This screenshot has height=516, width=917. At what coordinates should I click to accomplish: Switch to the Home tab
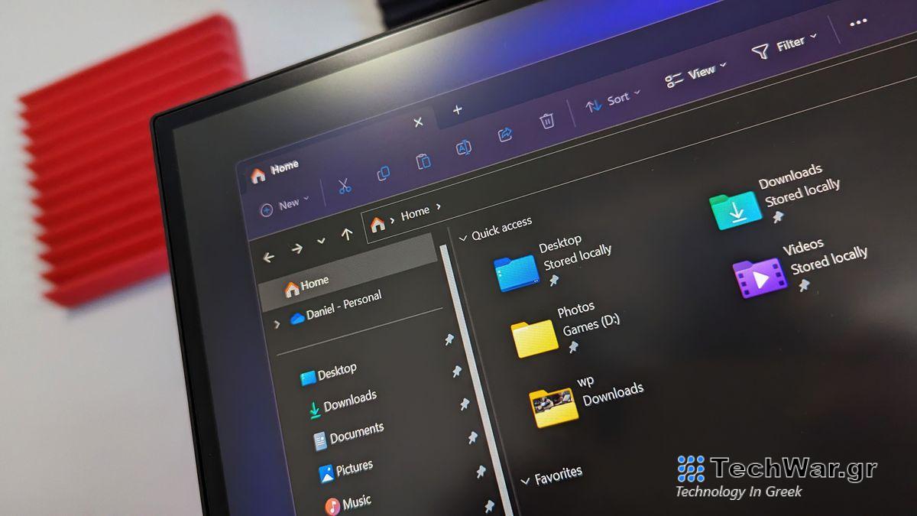[283, 165]
